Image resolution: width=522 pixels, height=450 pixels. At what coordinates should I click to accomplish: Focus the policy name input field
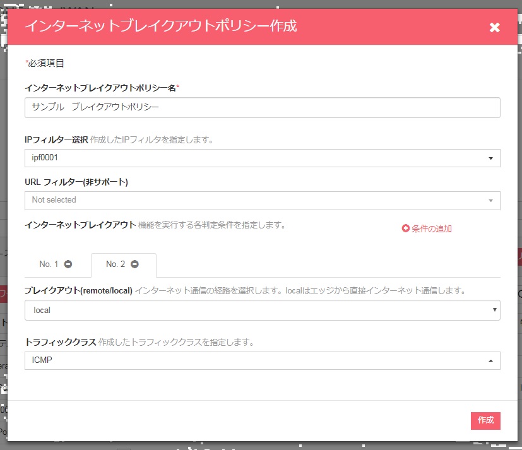coord(263,107)
